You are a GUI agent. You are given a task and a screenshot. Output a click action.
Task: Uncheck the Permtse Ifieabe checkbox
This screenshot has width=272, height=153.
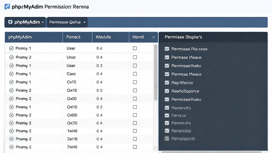point(167,74)
